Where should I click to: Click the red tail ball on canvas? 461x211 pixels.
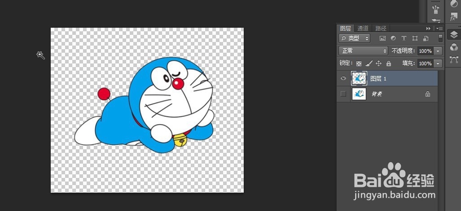click(104, 94)
